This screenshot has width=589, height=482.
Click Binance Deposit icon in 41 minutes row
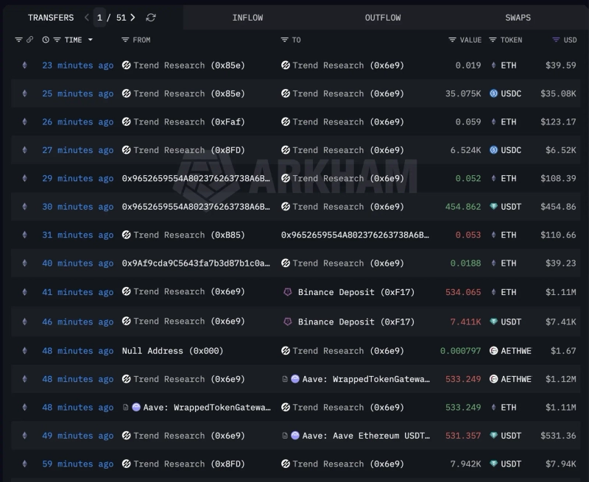click(288, 292)
